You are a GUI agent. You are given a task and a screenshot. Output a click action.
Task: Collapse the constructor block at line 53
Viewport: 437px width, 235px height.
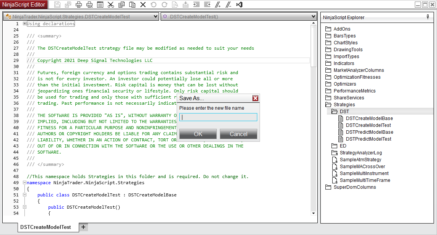pos(24,207)
